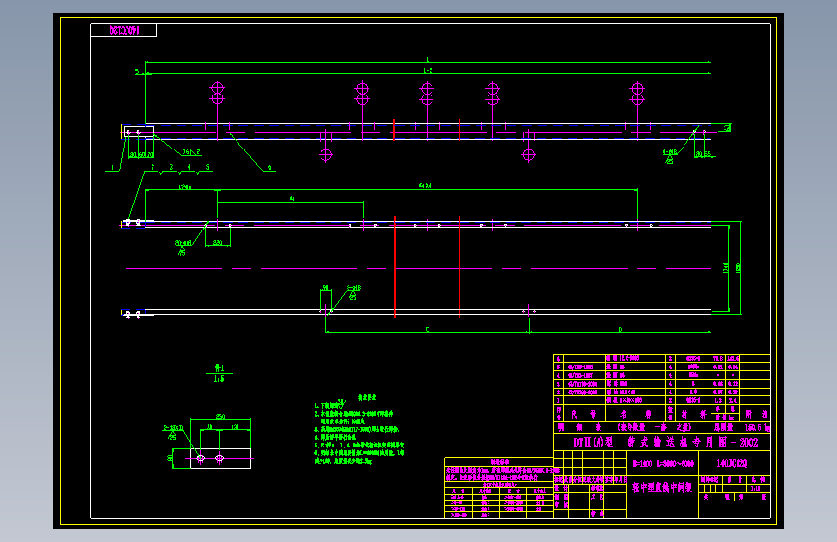This screenshot has width=837, height=542.
Task: Click the title 'DTII(A)型 带式输送机专用图-2002'
Action: [x=666, y=443]
